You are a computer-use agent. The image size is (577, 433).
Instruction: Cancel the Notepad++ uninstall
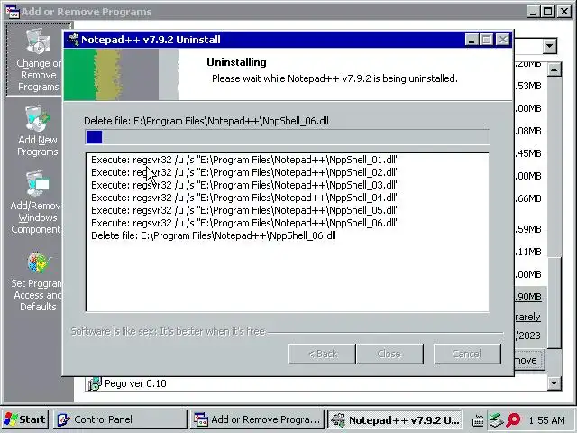467,354
